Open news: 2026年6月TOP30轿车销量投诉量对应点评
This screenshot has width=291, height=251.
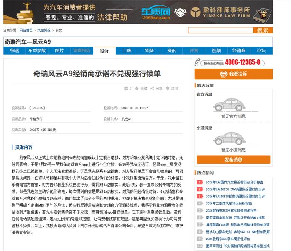coord(235,197)
